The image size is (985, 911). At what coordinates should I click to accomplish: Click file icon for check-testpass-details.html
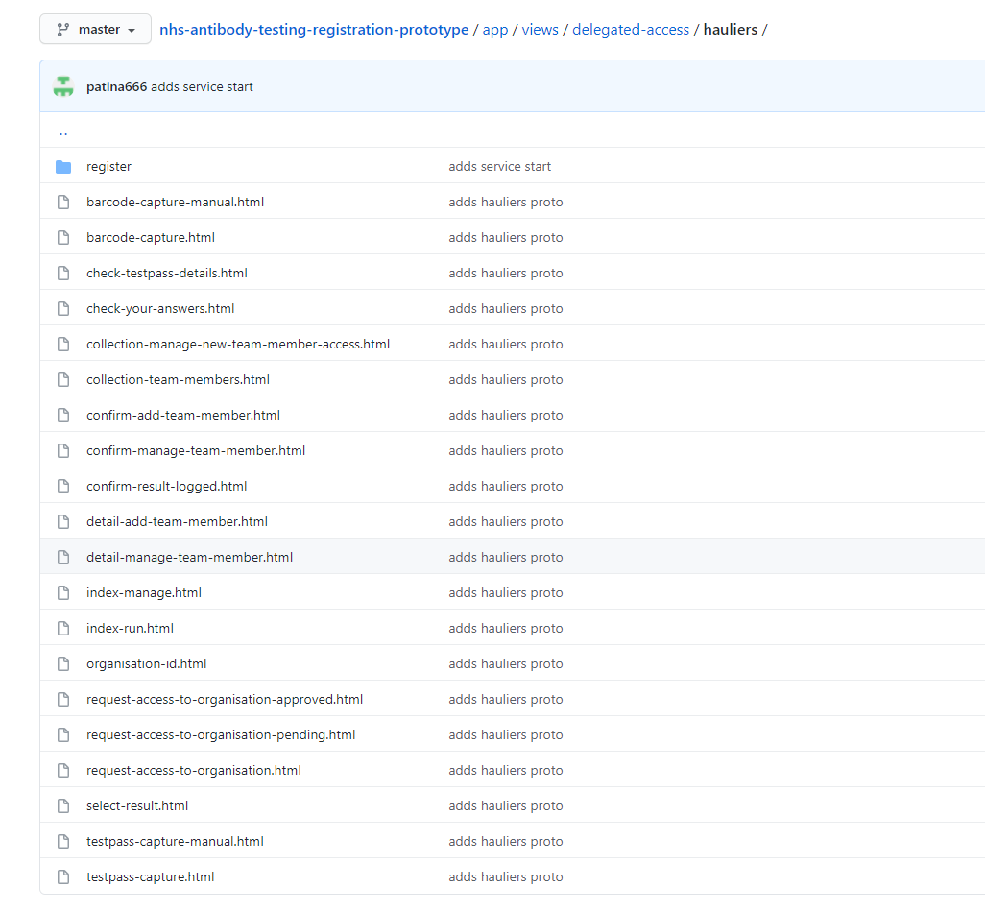point(63,273)
